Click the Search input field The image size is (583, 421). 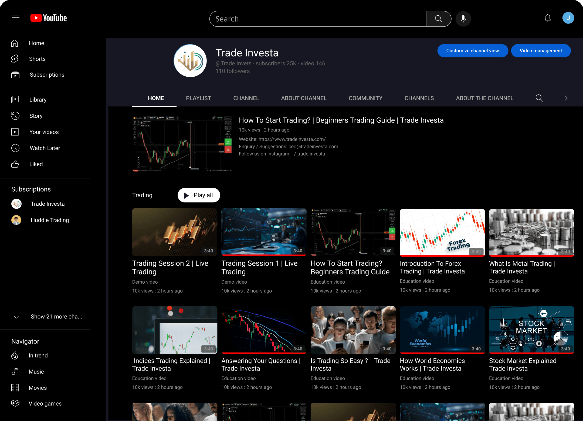pyautogui.click(x=318, y=19)
